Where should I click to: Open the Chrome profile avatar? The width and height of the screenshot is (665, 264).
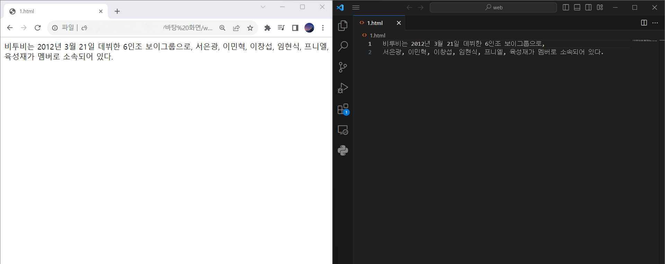tap(309, 28)
